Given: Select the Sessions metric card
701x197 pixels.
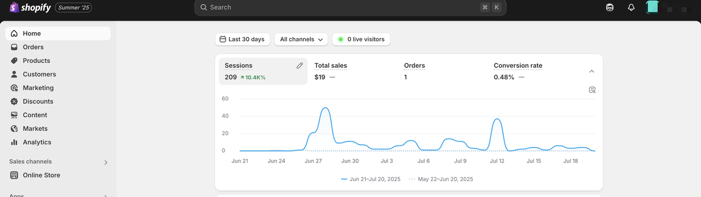Looking at the screenshot, I should click(263, 71).
